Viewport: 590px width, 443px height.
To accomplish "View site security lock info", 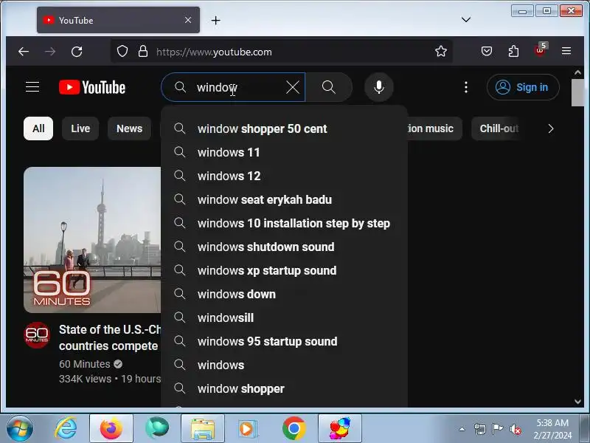I will (142, 51).
